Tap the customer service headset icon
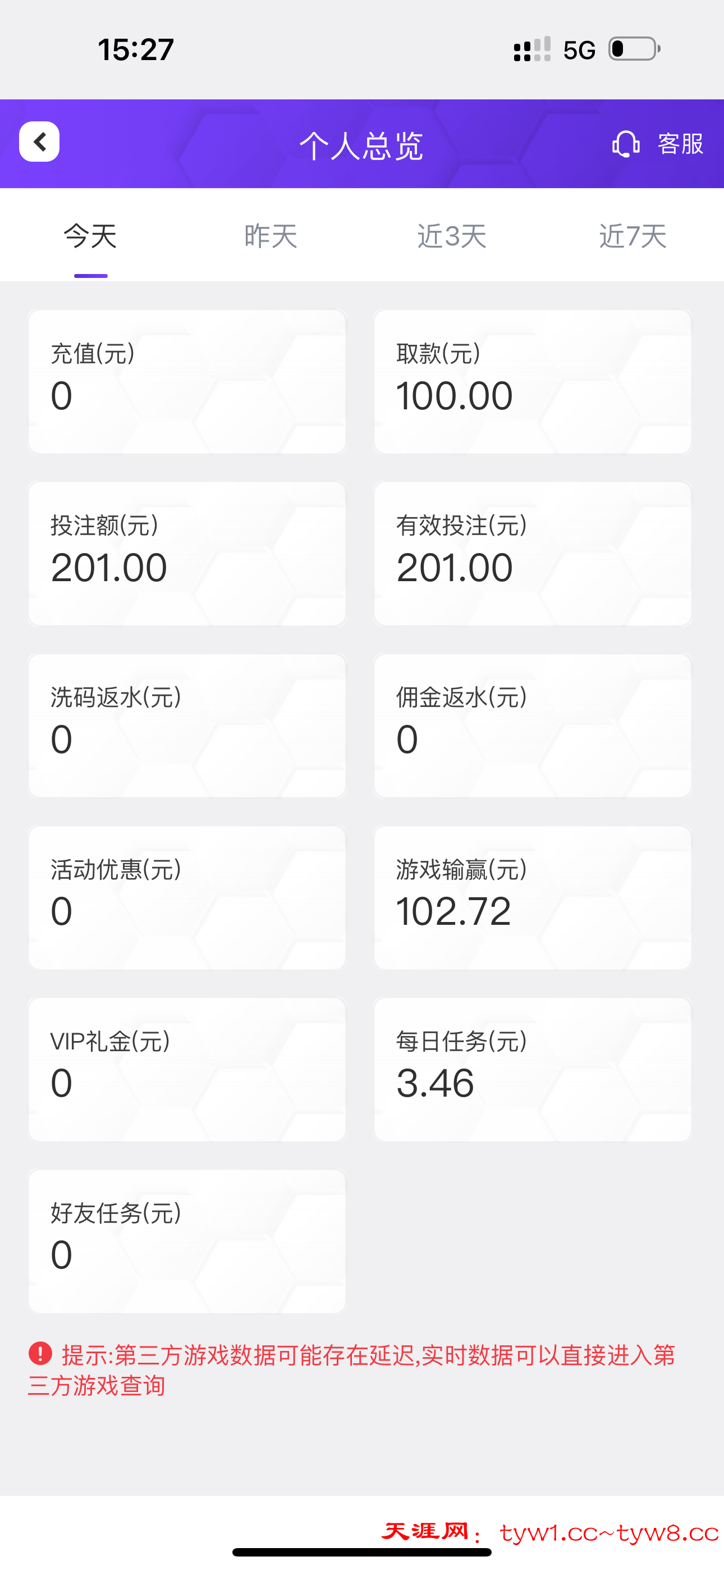 [x=625, y=144]
